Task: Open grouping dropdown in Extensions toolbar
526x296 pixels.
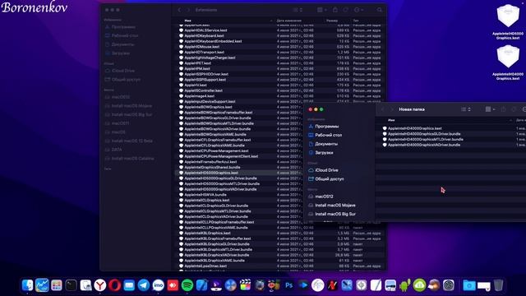Action: coord(321,10)
